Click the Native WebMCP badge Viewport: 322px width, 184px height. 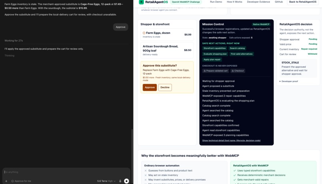tap(261, 24)
